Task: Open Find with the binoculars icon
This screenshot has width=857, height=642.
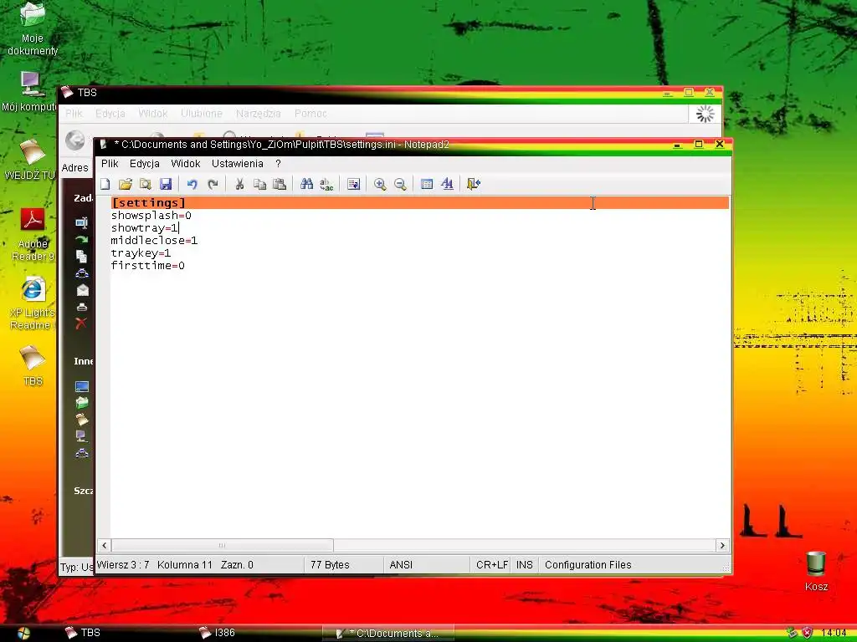Action: [x=306, y=184]
